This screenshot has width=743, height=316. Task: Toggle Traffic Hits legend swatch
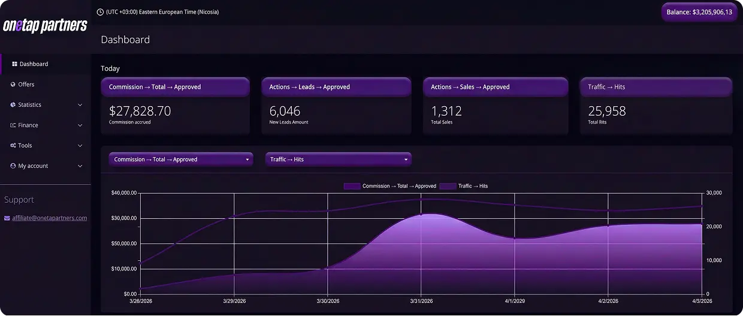[x=448, y=186]
